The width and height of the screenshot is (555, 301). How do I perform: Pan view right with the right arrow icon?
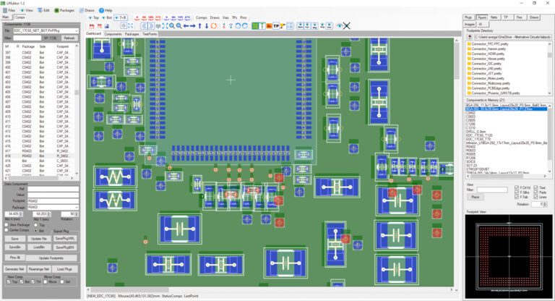click(x=192, y=26)
